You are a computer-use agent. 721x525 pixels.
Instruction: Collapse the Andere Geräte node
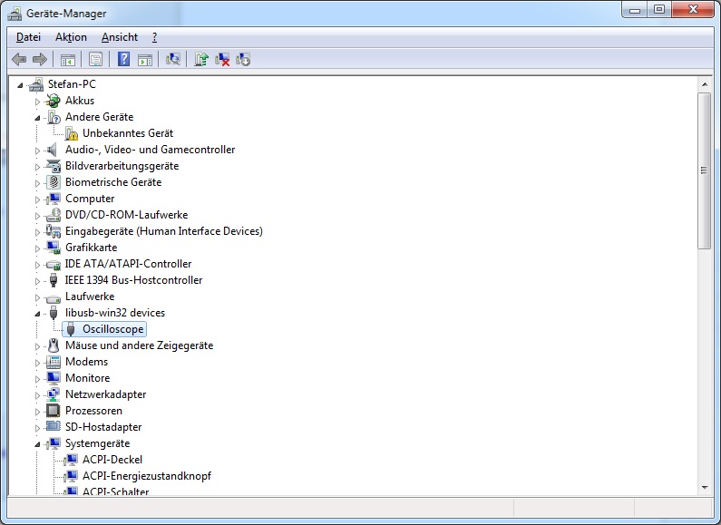pos(38,118)
